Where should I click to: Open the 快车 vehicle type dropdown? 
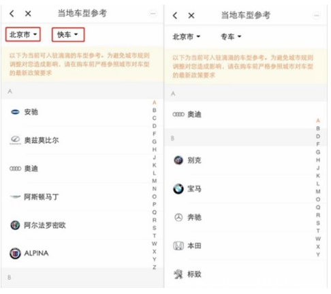[68, 35]
